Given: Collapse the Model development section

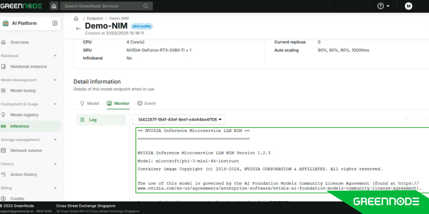Looking at the screenshot, I should tap(55, 80).
